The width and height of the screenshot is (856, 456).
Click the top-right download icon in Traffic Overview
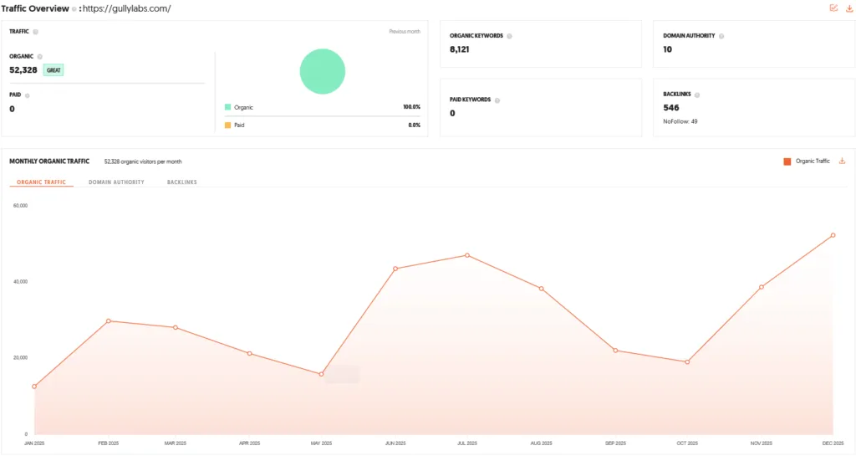(x=849, y=8)
